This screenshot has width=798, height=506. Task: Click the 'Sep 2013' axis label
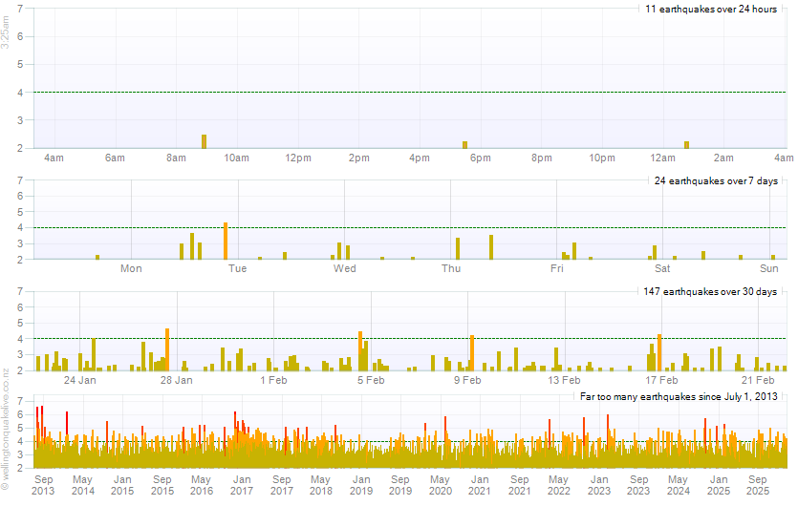44,485
